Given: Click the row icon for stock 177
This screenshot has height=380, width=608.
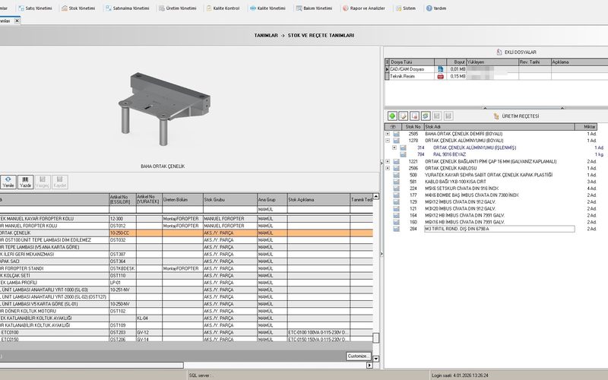Looking at the screenshot, I should (396, 195).
